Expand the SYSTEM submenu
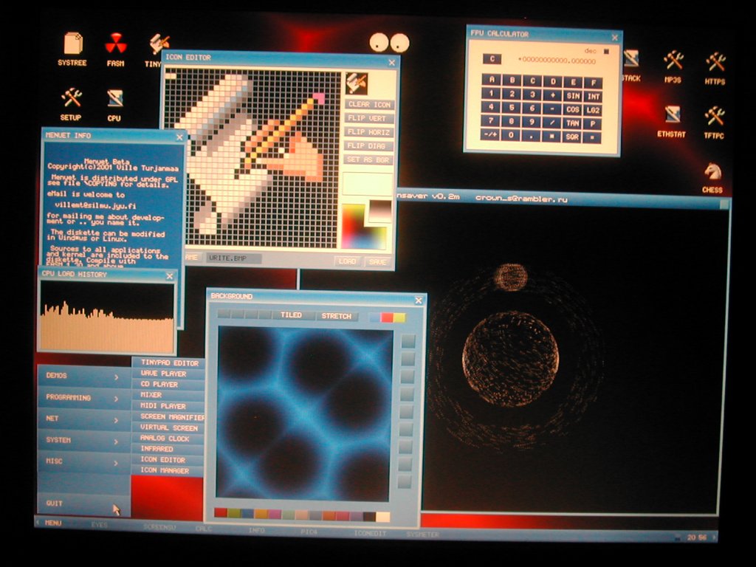Image resolution: width=756 pixels, height=567 pixels. click(83, 440)
